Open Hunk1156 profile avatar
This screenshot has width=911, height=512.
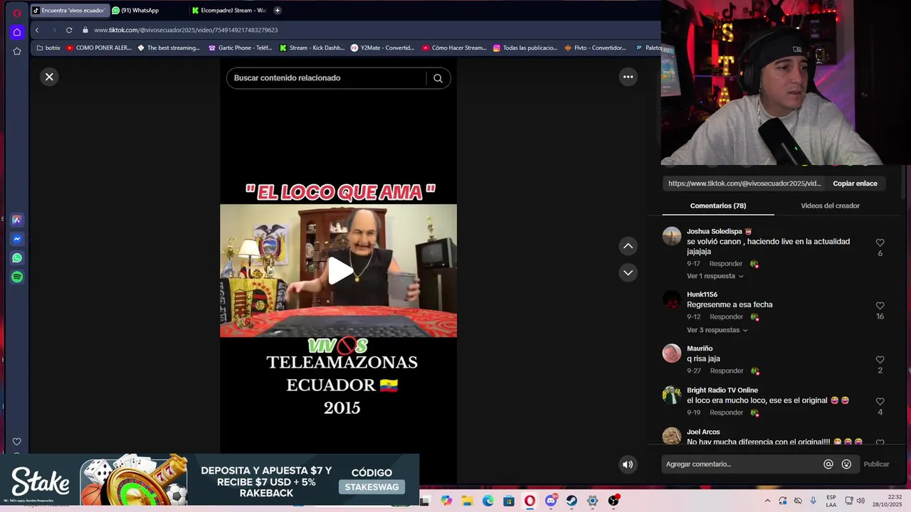pyautogui.click(x=672, y=299)
